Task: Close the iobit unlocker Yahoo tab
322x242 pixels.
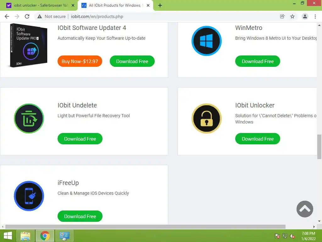Action: [x=73, y=5]
